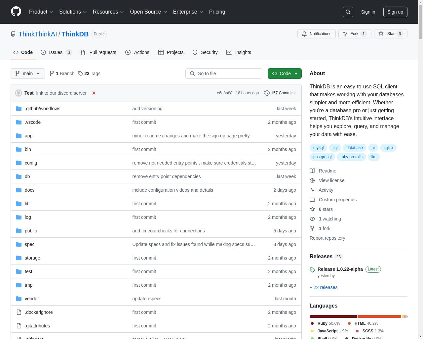
Task: Open commit hash e6a8a88
Action: 224,93
